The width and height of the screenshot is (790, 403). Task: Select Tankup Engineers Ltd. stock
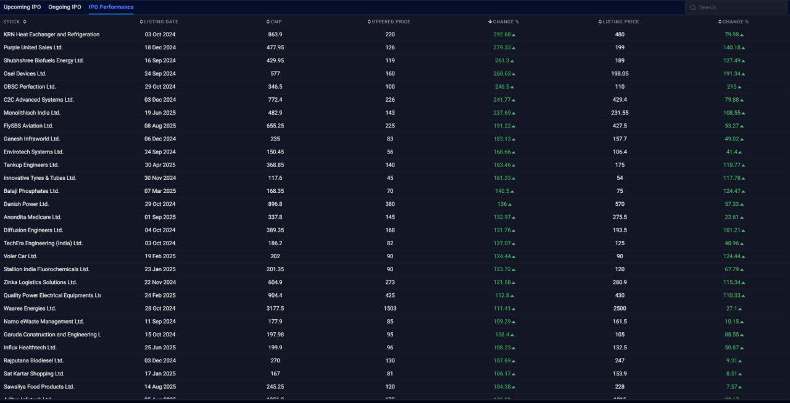31,165
